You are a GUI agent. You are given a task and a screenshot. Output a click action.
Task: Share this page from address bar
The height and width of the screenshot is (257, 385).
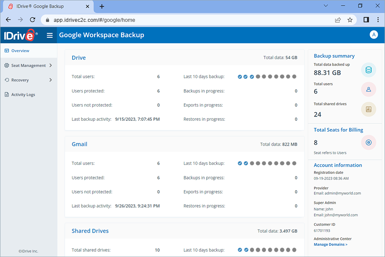coord(338,20)
